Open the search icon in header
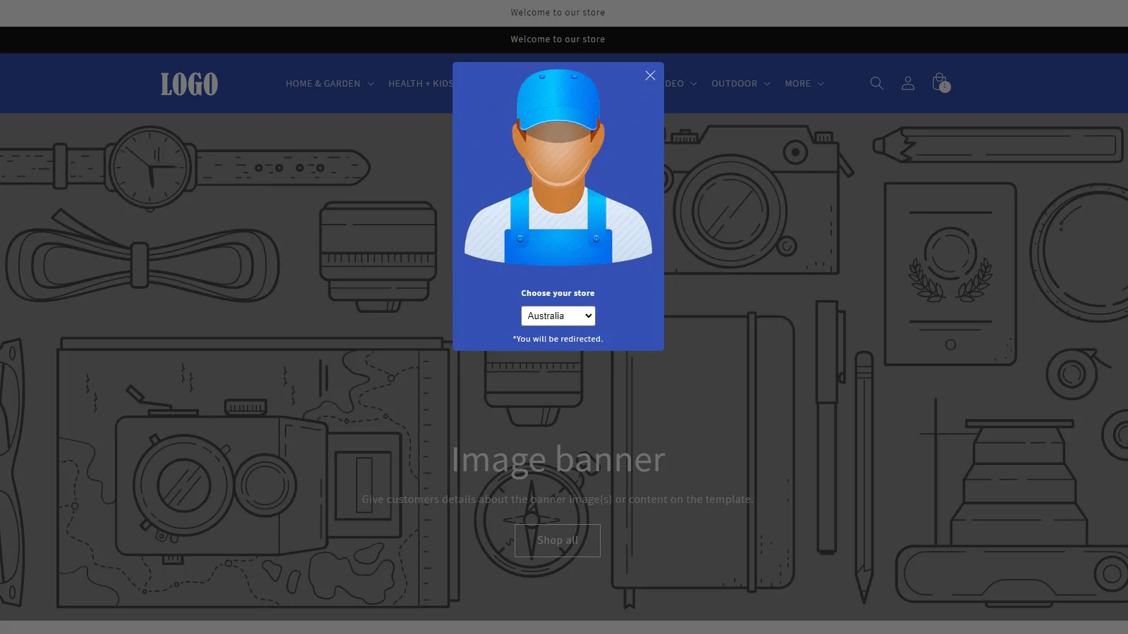The width and height of the screenshot is (1128, 634). point(876,83)
